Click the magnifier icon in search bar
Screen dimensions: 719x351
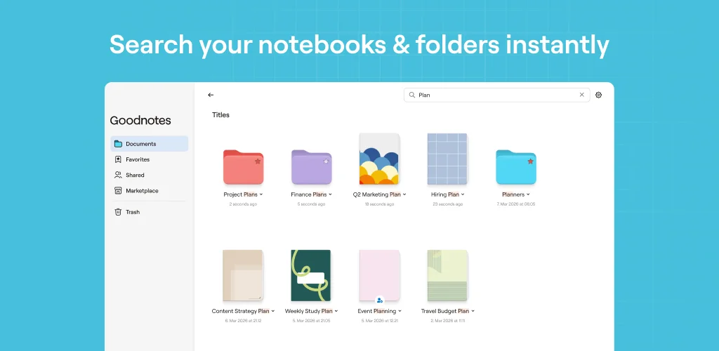tap(411, 95)
